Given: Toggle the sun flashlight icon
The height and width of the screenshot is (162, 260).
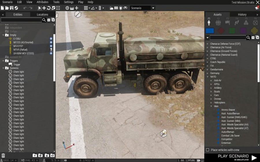Looking at the screenshot, I should click(x=120, y=8).
